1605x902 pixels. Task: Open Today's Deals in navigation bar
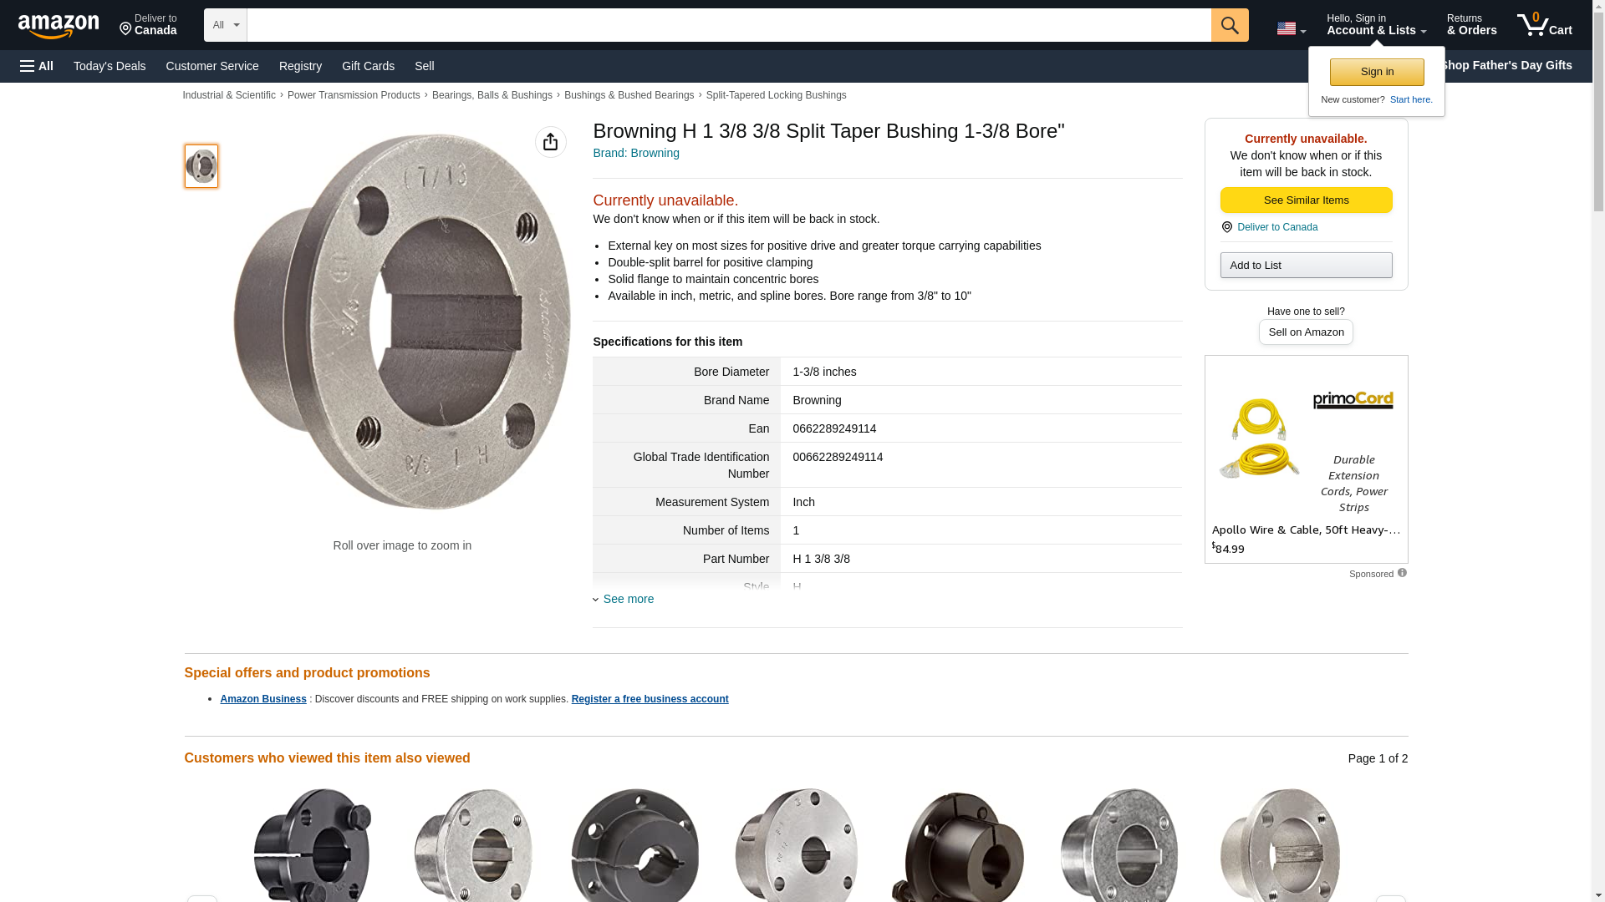click(110, 66)
